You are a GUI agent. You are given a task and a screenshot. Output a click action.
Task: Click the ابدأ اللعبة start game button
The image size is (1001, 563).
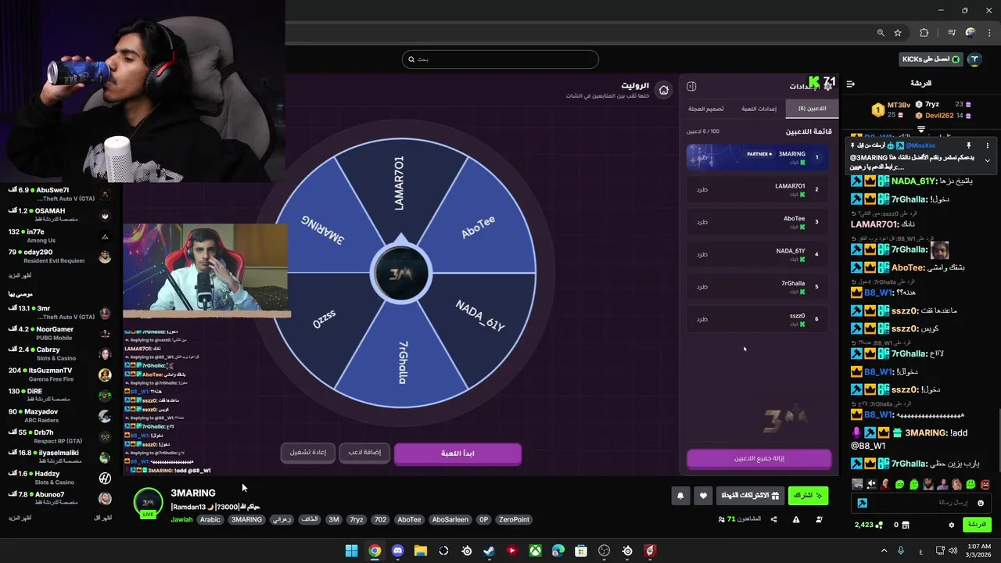457,454
